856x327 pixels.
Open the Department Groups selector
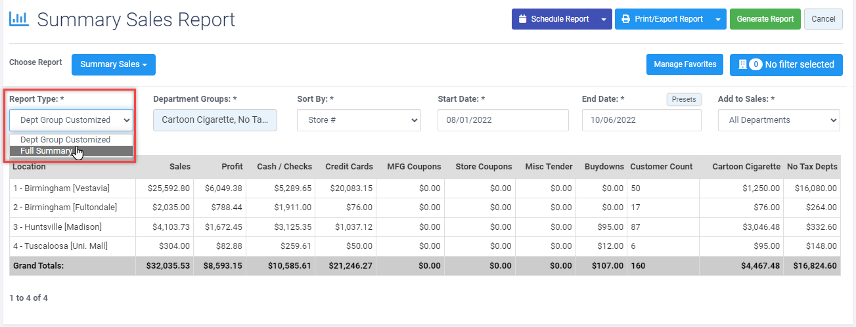pyautogui.click(x=215, y=120)
